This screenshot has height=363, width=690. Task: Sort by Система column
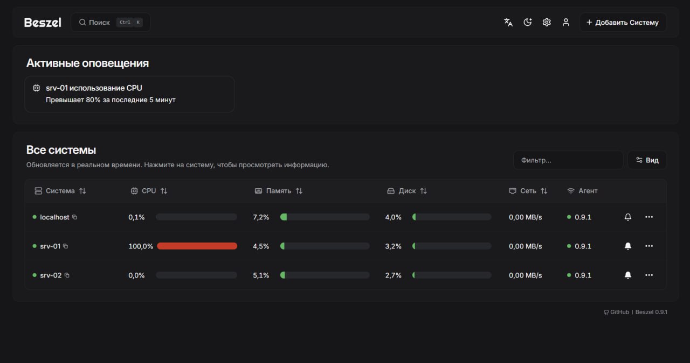pos(60,191)
